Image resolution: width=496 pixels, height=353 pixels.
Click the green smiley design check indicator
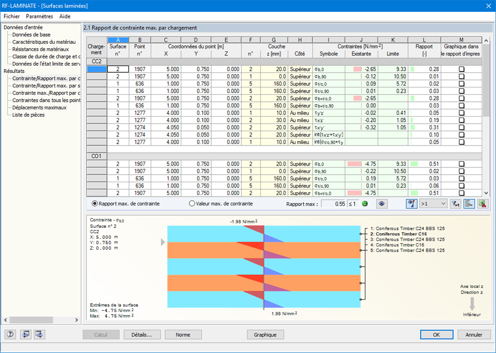[x=365, y=204]
